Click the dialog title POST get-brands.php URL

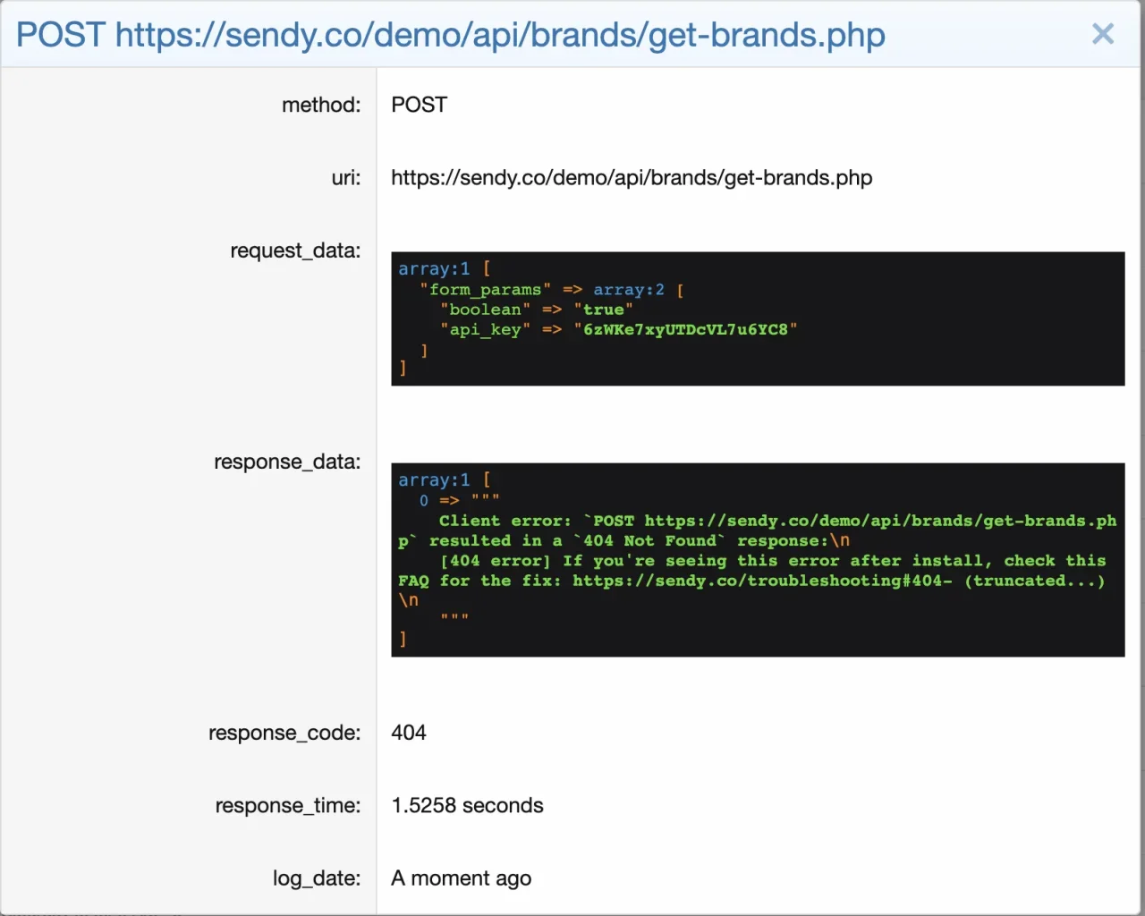tap(451, 35)
